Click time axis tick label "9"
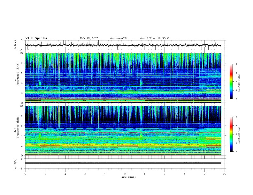This screenshot has width=253, height=195. click(x=204, y=174)
